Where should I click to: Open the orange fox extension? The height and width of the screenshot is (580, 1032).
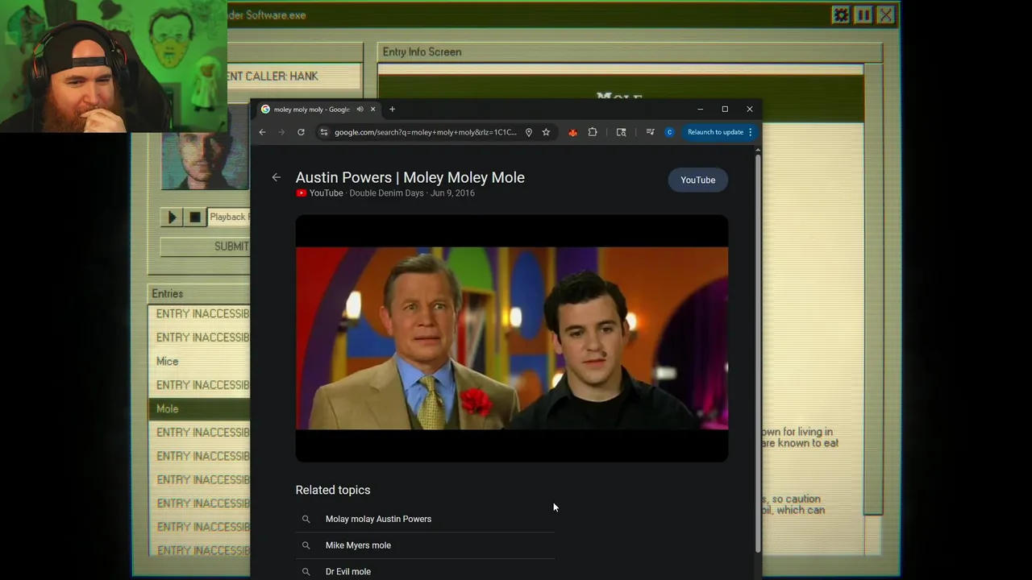click(x=573, y=132)
